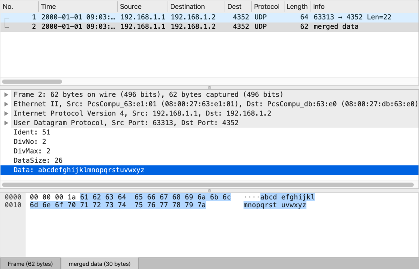Select the DivNo: 2 field
Screen dimensions: 419x269
coord(30,142)
